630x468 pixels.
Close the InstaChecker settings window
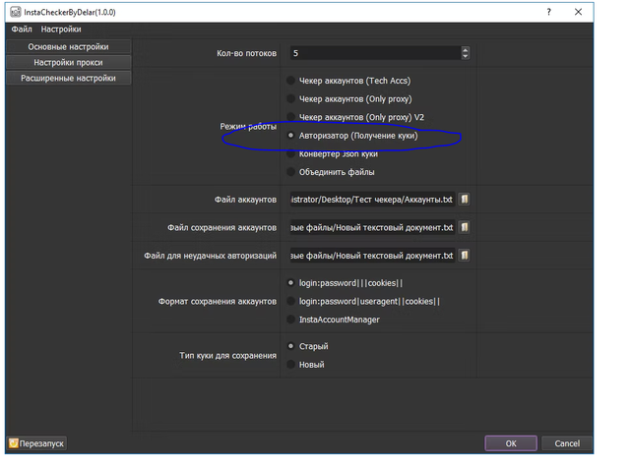(578, 12)
